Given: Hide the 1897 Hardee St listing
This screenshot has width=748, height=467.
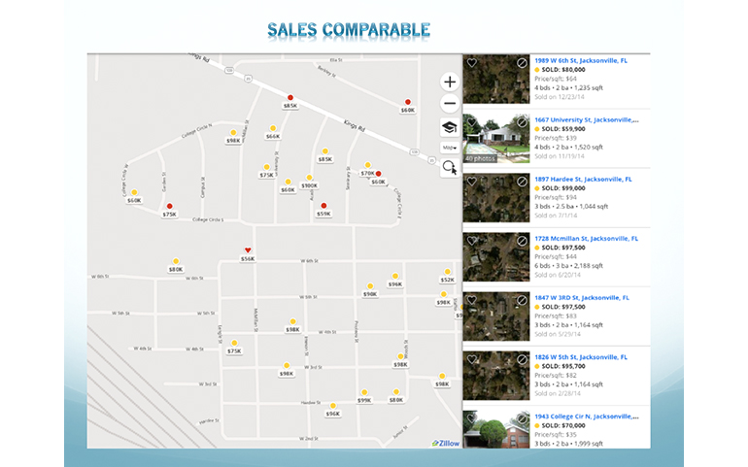Looking at the screenshot, I should pyautogui.click(x=522, y=182).
